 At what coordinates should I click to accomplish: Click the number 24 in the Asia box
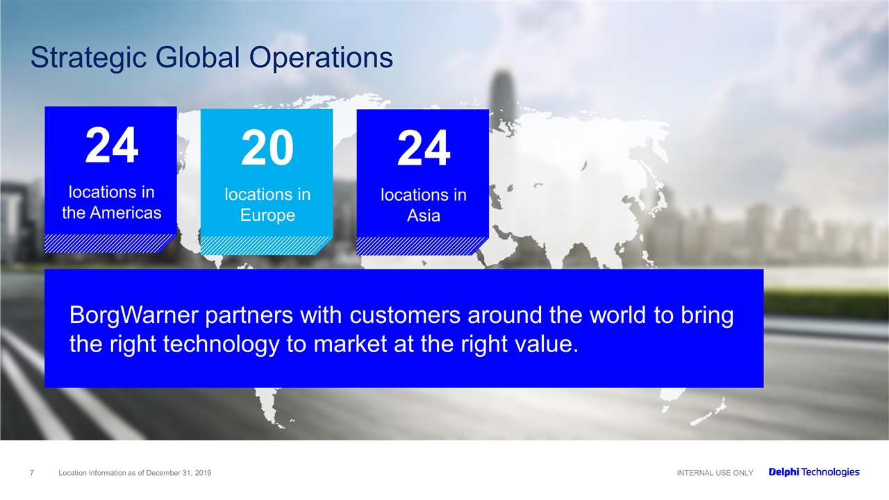(423, 150)
